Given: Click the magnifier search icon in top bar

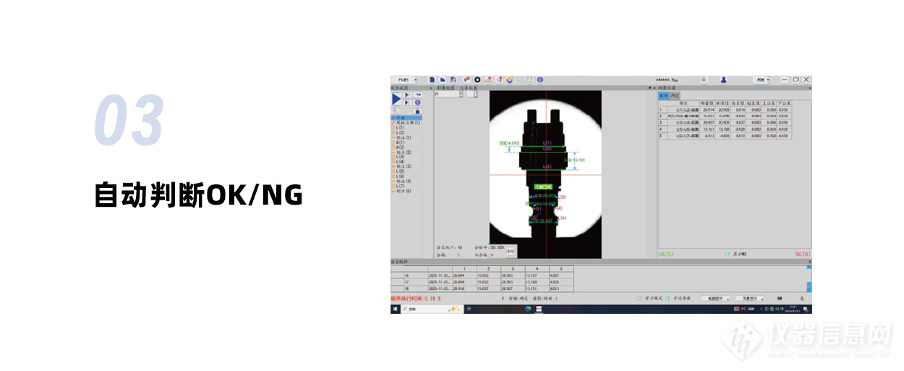Looking at the screenshot, I should [x=704, y=80].
